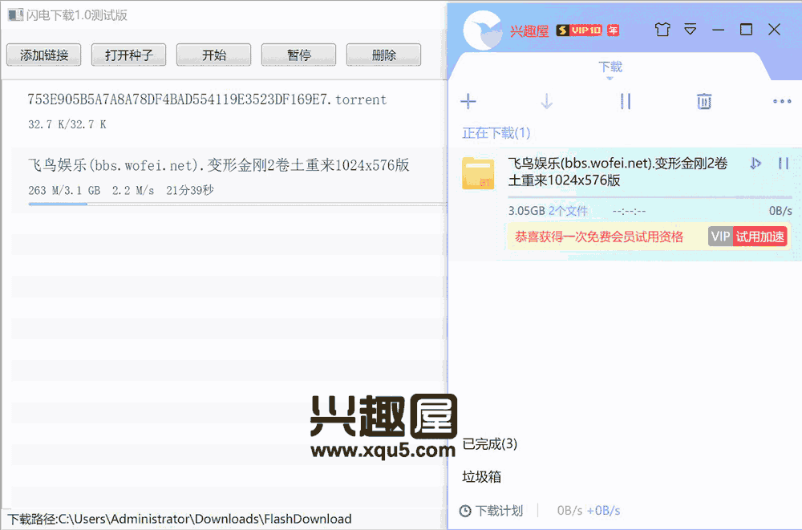Click the VIP10 badge
The height and width of the screenshot is (530, 802).
(x=580, y=30)
